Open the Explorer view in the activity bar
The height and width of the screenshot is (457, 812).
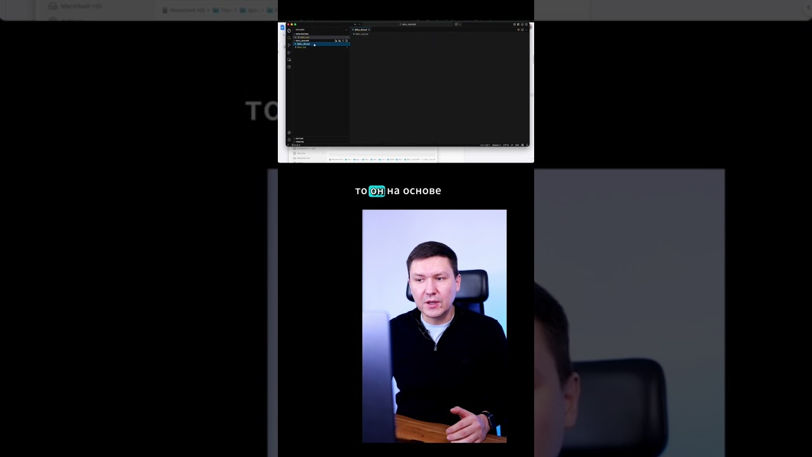pos(289,30)
